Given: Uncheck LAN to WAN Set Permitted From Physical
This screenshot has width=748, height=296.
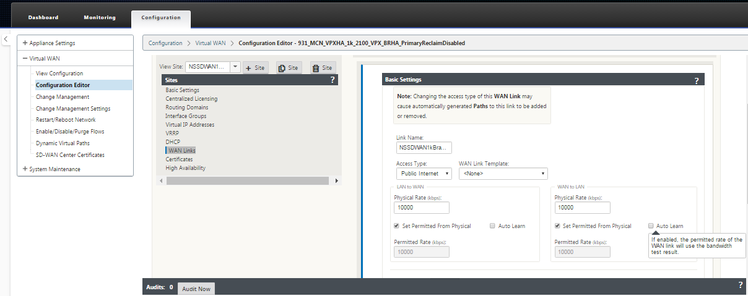Looking at the screenshot, I should point(397,226).
